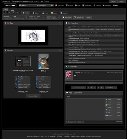Expand the Friends menu at top right
The height and width of the screenshot is (139, 127).
point(114,1)
